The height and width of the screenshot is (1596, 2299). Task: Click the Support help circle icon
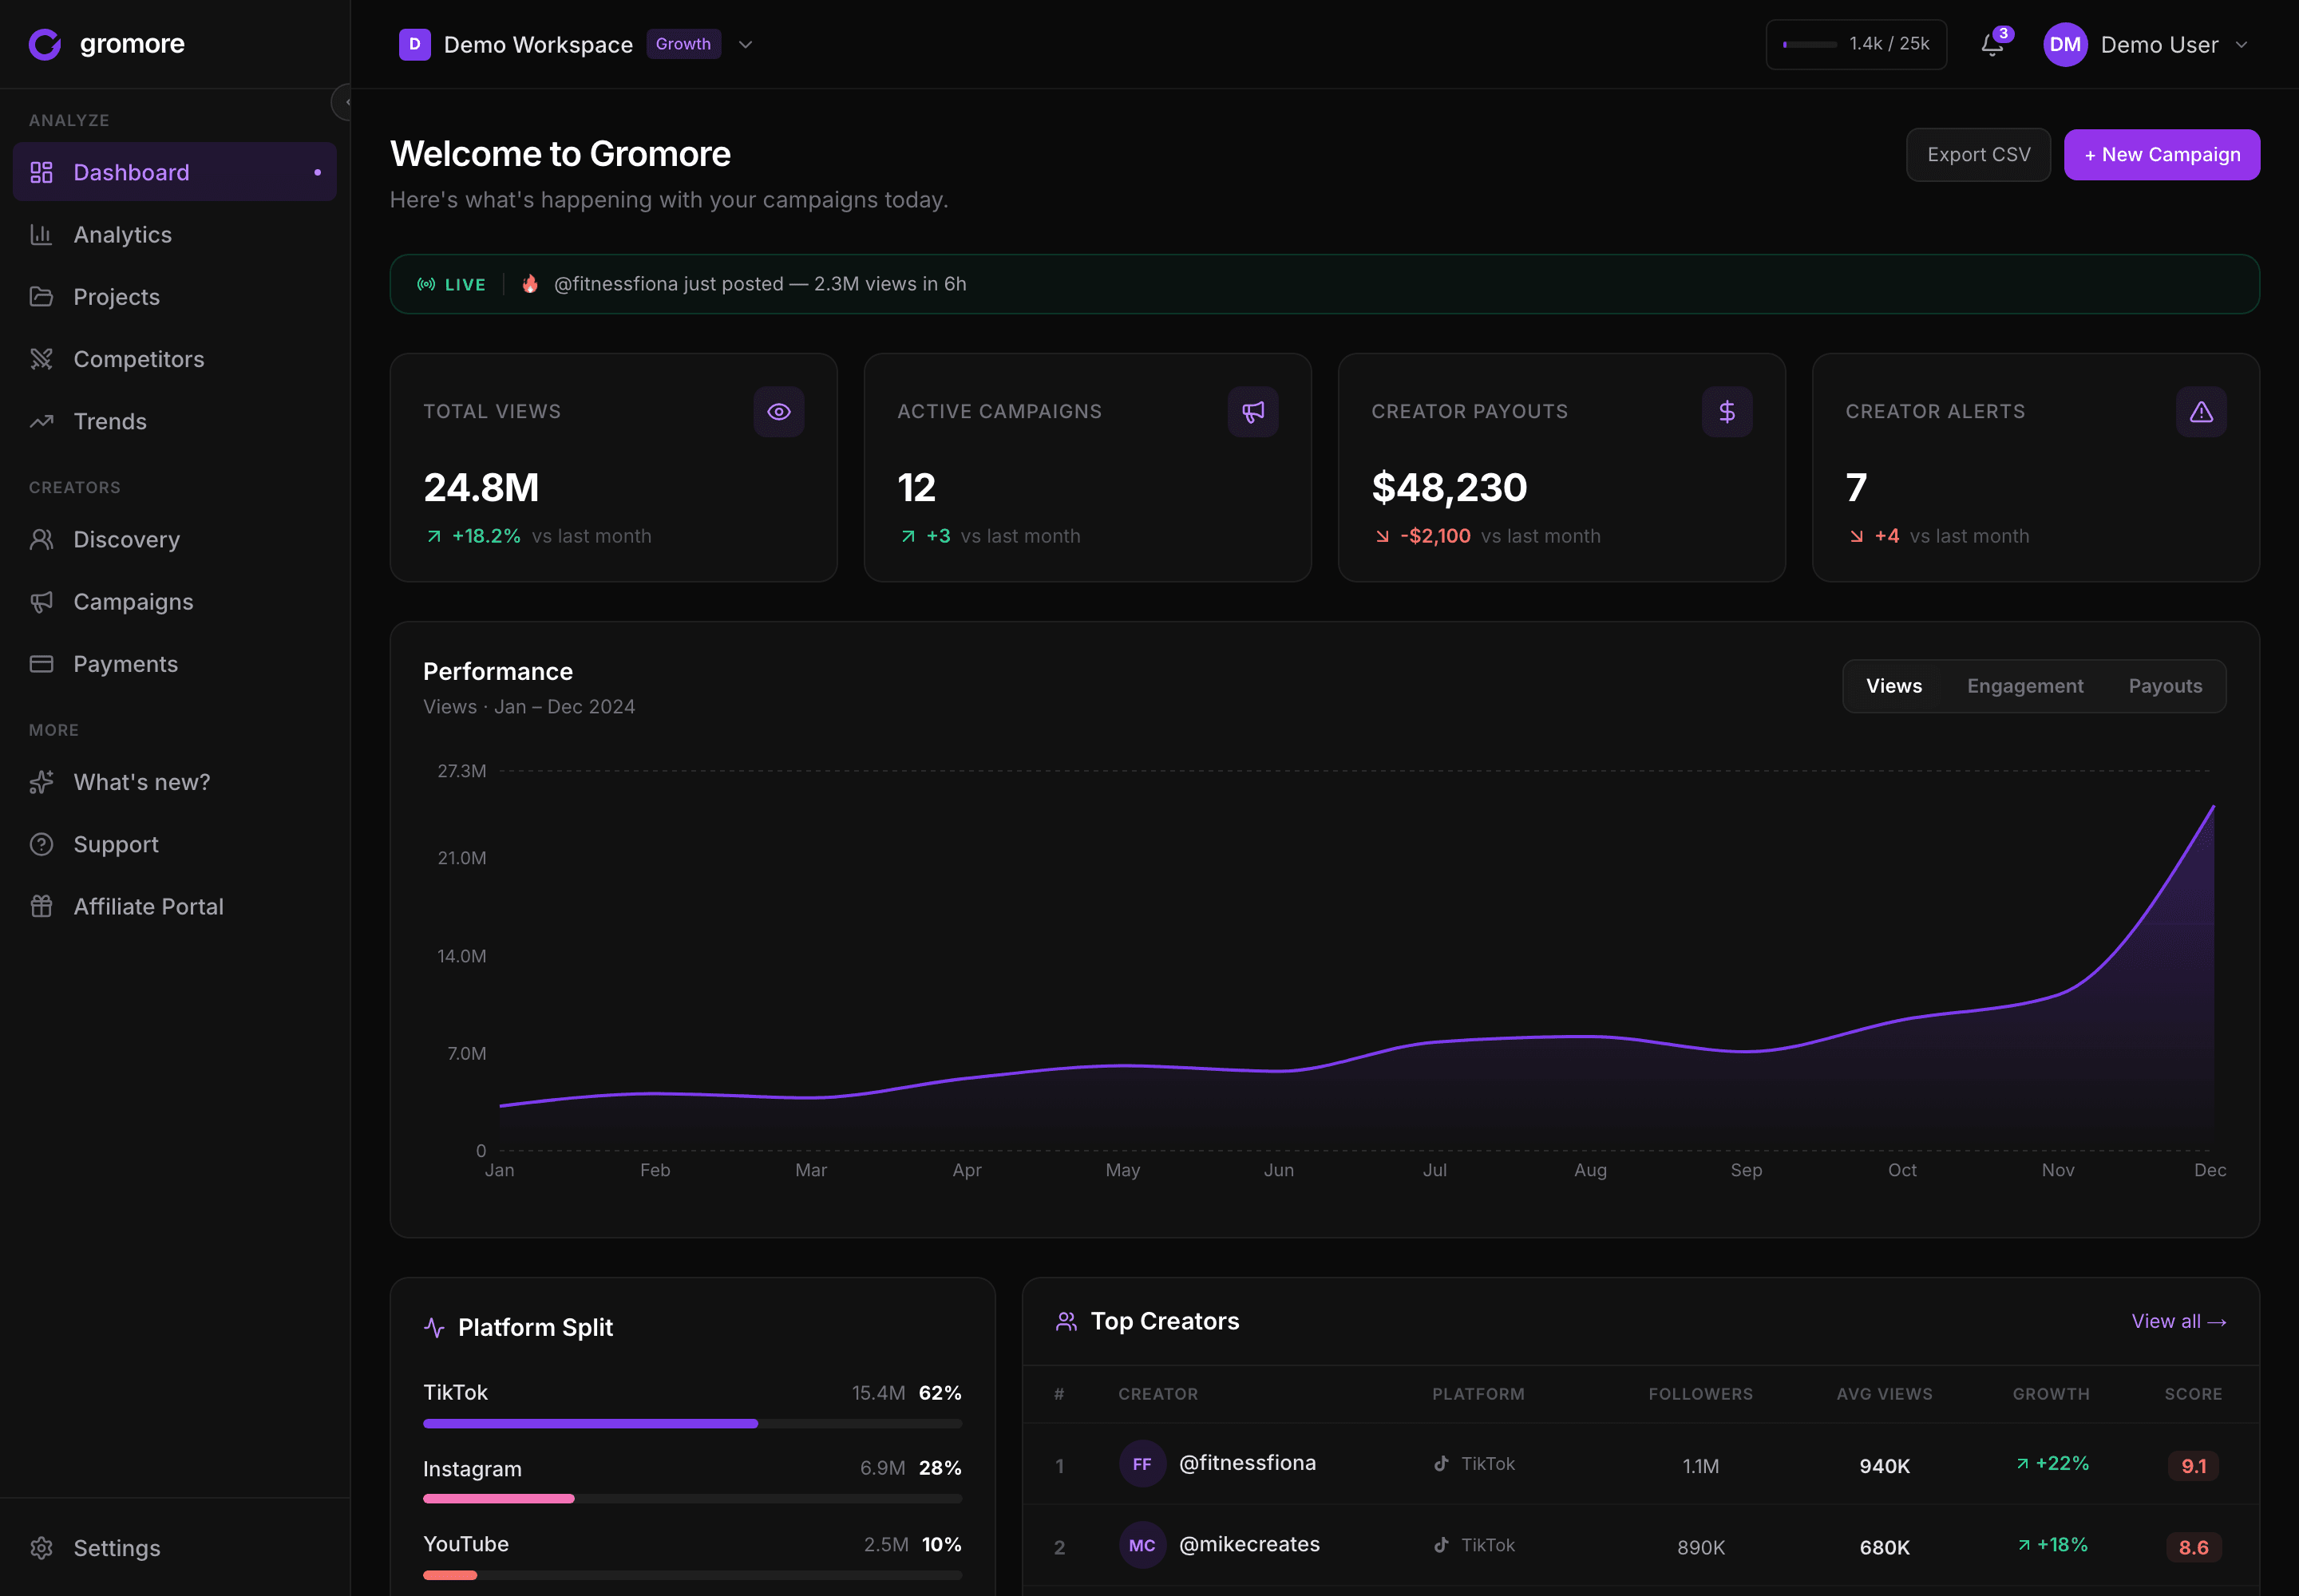pyautogui.click(x=41, y=844)
